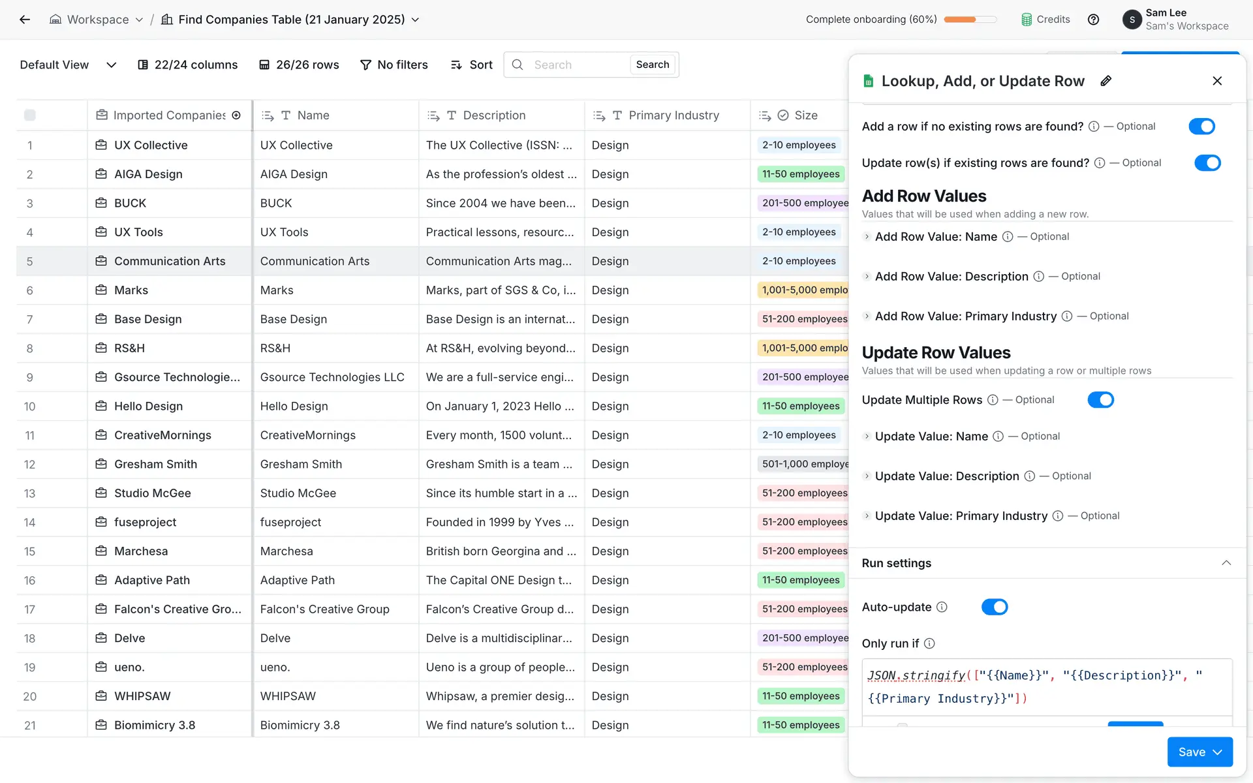Check the select-all rows checkbox in header
The image size is (1253, 783).
pyautogui.click(x=30, y=115)
